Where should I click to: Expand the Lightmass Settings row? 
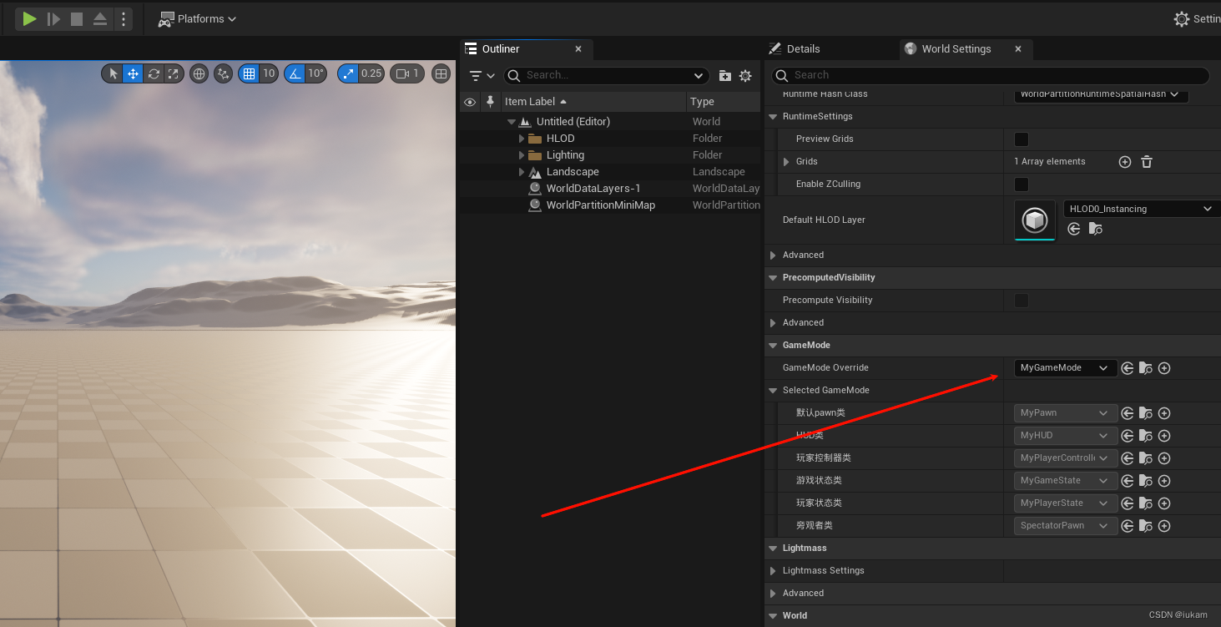[773, 571]
